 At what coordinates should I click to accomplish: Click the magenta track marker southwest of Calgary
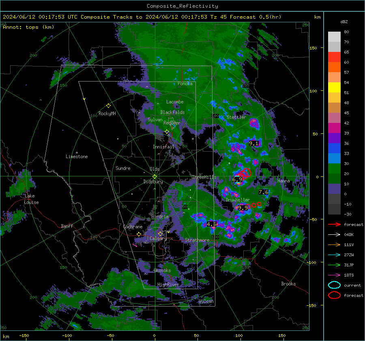click(x=135, y=245)
